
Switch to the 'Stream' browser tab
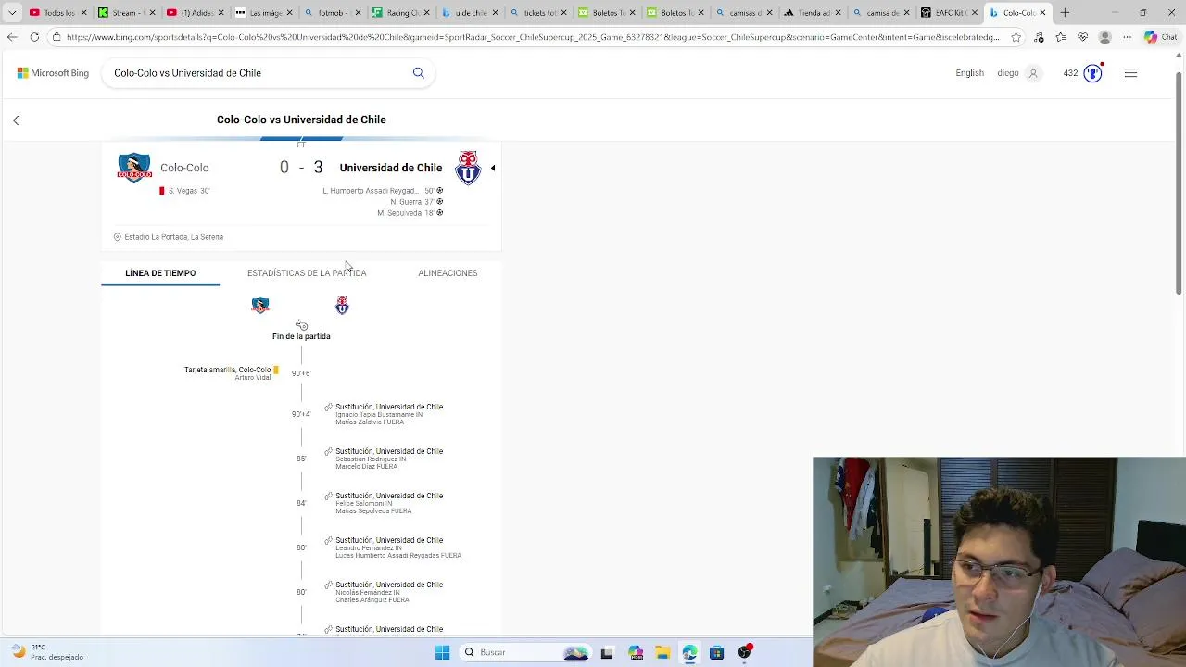[125, 13]
